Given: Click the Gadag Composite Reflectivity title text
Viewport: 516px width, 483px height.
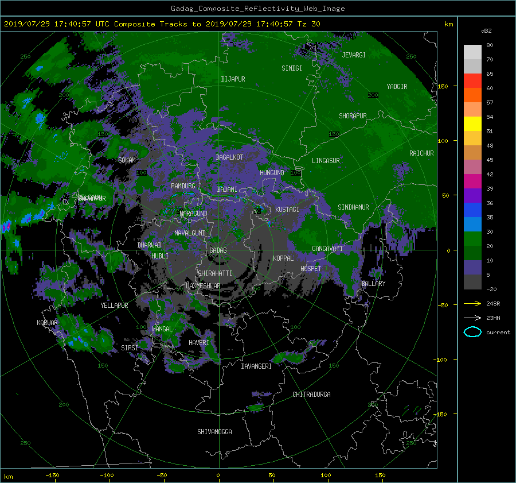Looking at the screenshot, I should pyautogui.click(x=257, y=9).
